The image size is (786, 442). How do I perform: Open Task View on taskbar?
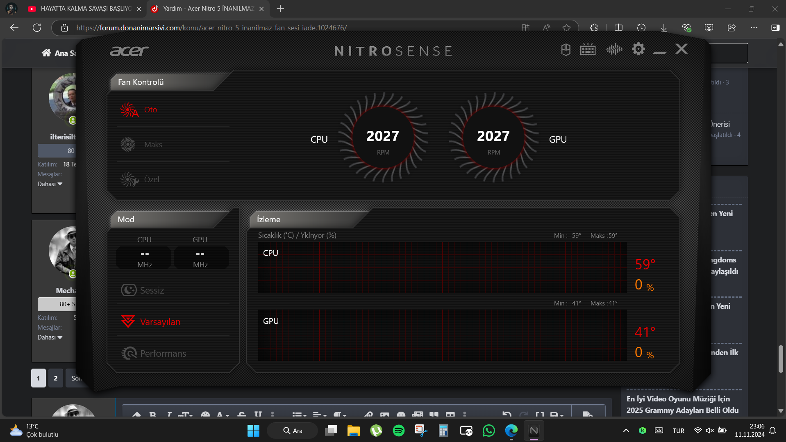click(x=331, y=431)
